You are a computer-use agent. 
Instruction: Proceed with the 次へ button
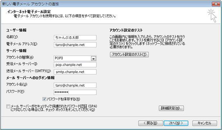(176, 123)
